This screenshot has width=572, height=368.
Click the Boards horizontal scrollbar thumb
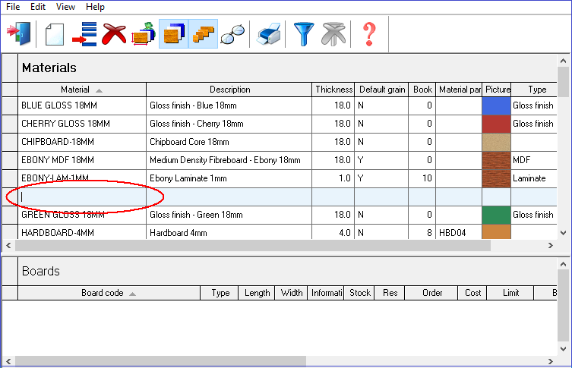160,361
